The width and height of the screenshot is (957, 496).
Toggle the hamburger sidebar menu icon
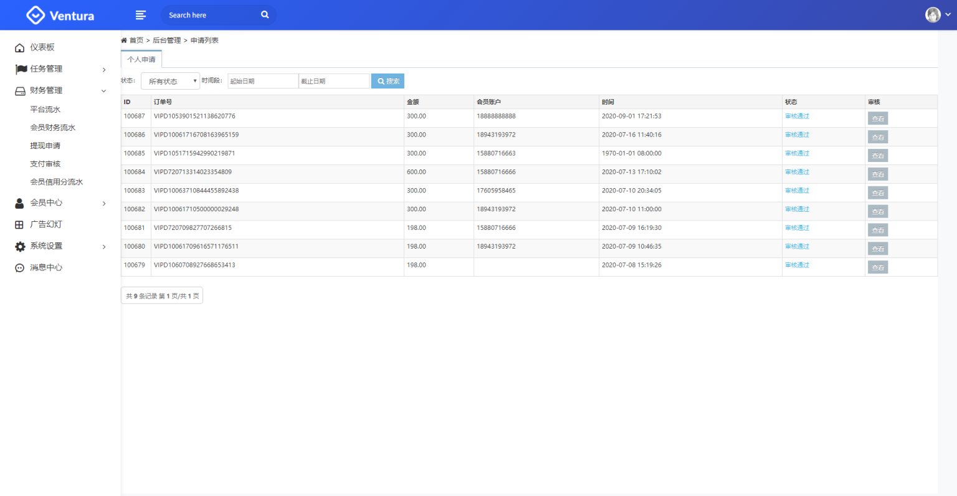coord(141,15)
